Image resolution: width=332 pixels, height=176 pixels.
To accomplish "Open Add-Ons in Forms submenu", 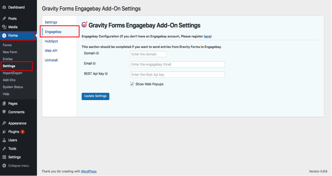I will coord(9,80).
